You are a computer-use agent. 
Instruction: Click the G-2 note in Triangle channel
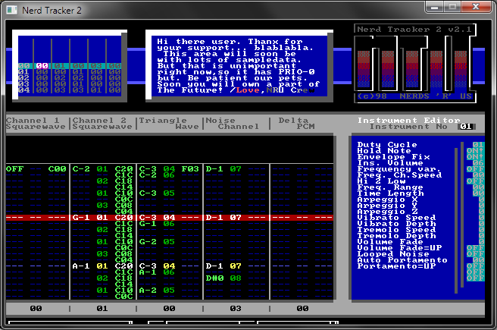(x=148, y=242)
